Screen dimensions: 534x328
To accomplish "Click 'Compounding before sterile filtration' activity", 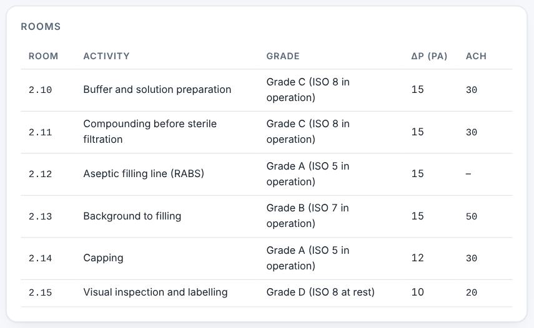I will (150, 132).
